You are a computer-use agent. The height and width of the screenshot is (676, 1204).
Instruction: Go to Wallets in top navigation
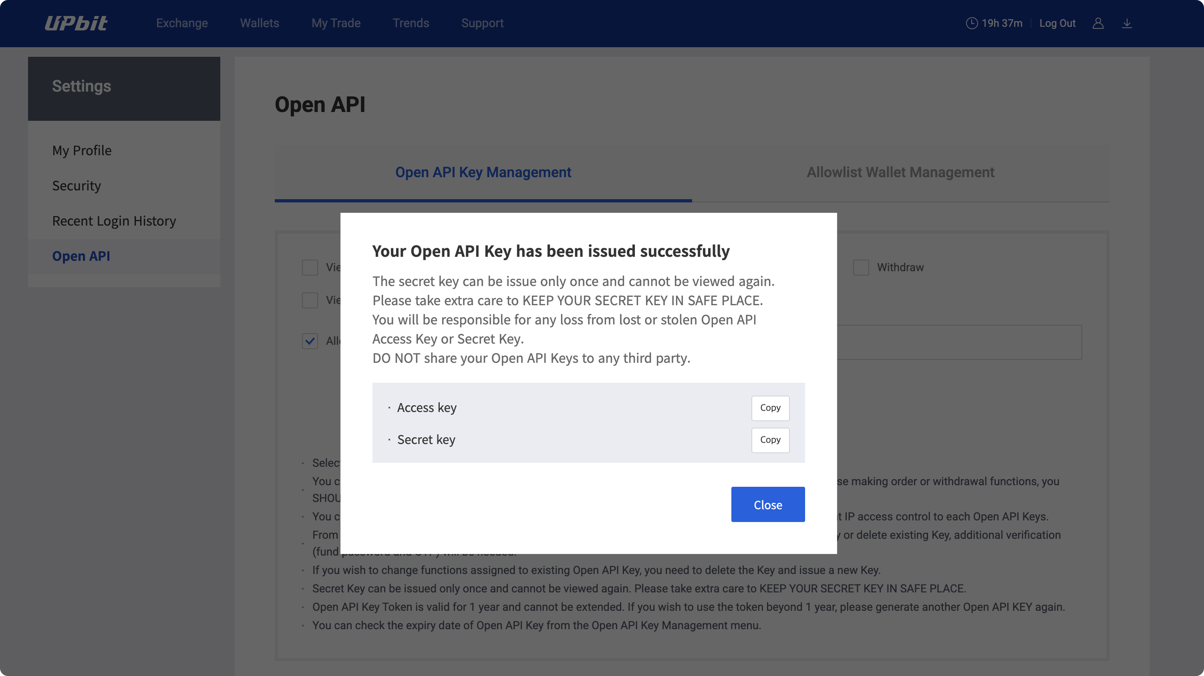tap(260, 23)
